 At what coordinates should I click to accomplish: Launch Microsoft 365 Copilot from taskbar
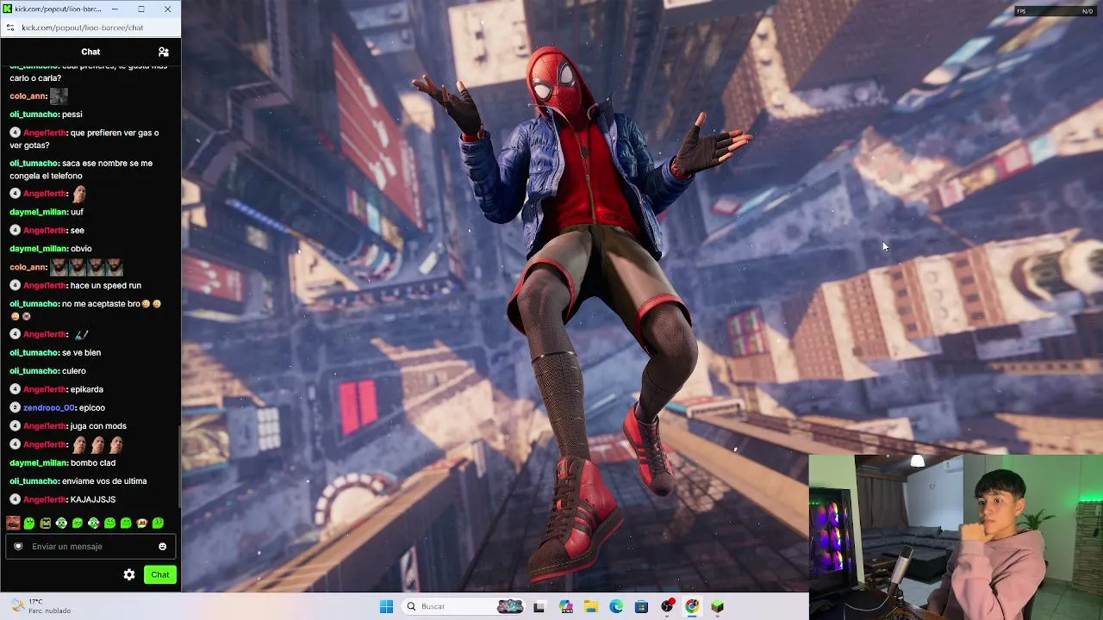565,606
